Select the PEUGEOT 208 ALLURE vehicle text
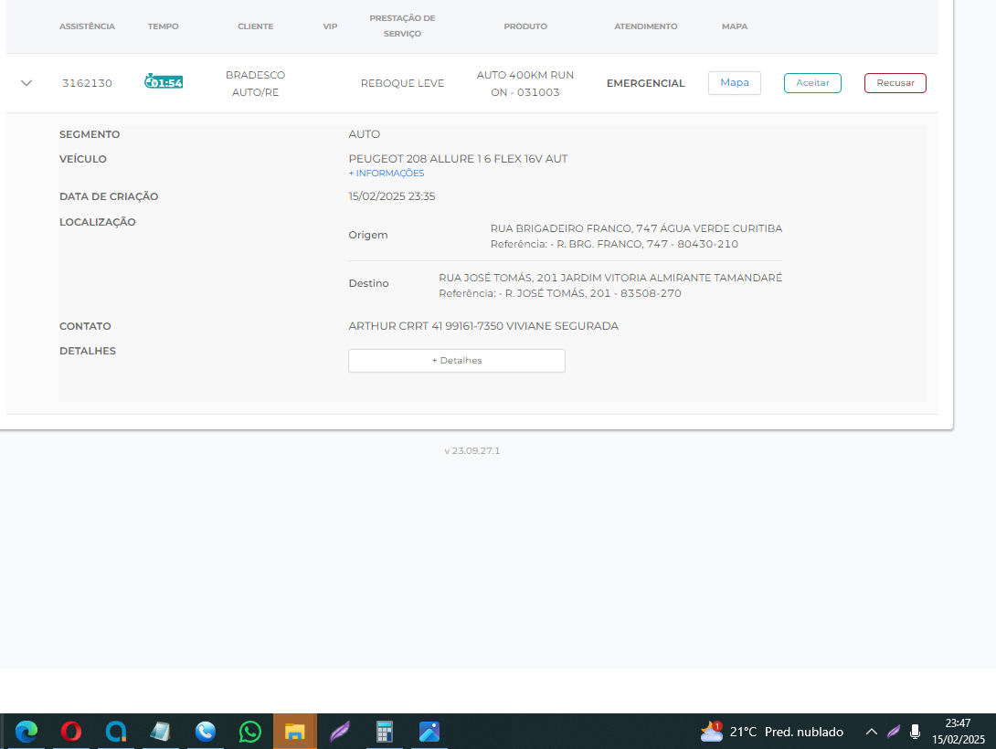The image size is (996, 749). tap(458, 159)
